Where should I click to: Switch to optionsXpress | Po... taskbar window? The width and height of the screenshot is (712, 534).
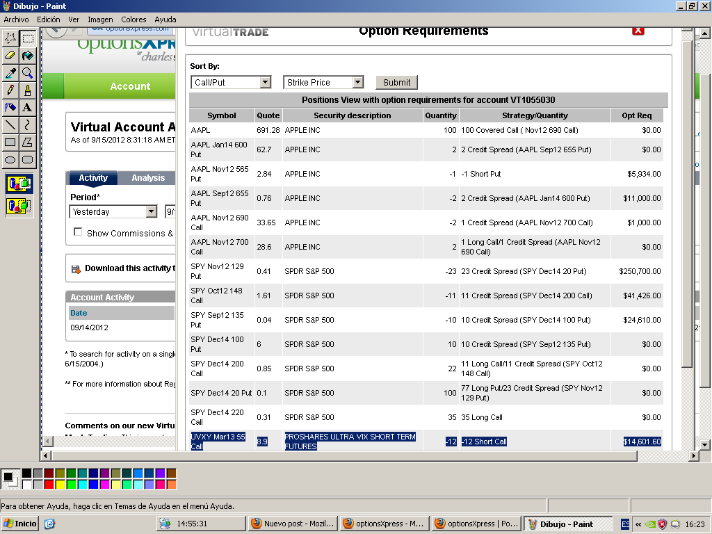tap(477, 524)
